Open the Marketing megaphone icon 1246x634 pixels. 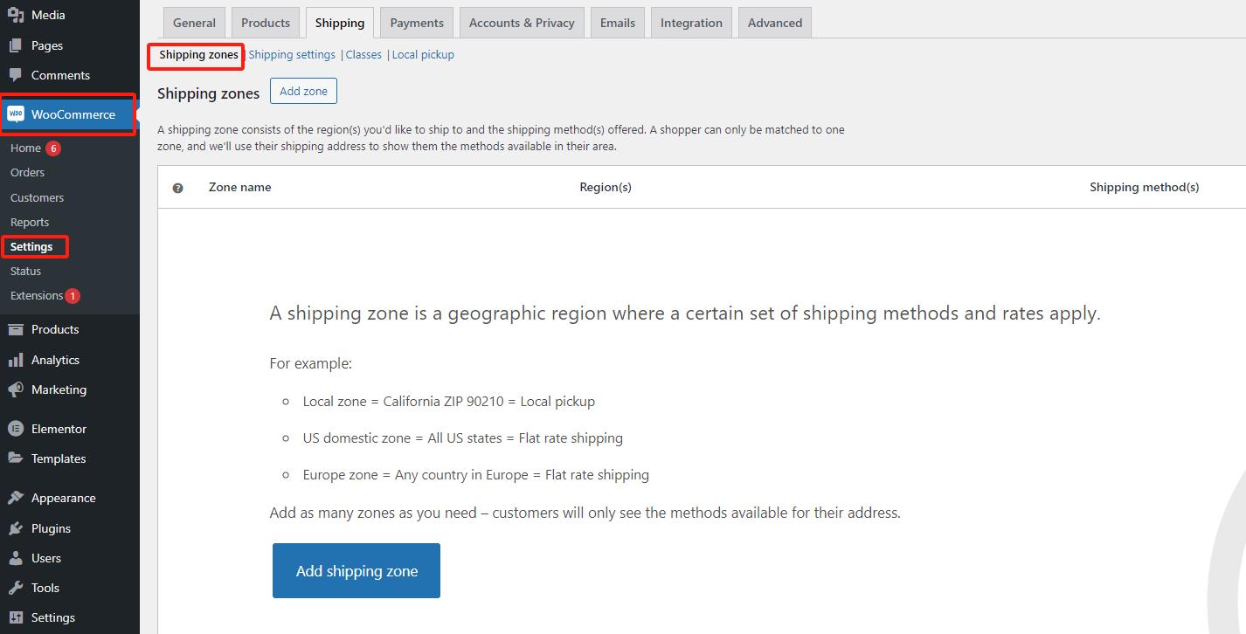[x=15, y=389]
